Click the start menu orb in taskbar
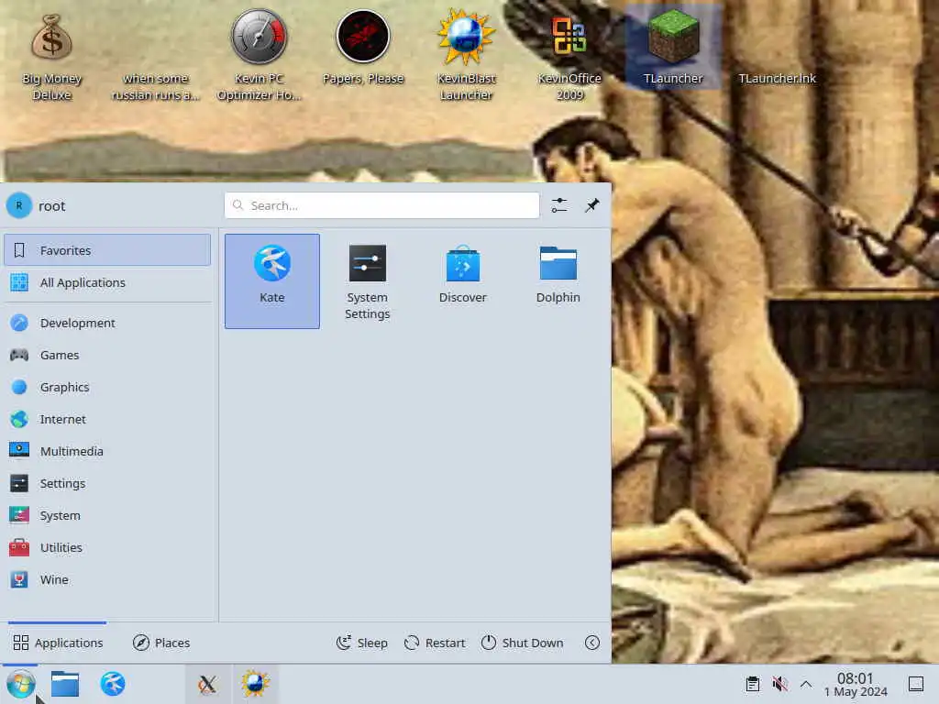 click(21, 684)
